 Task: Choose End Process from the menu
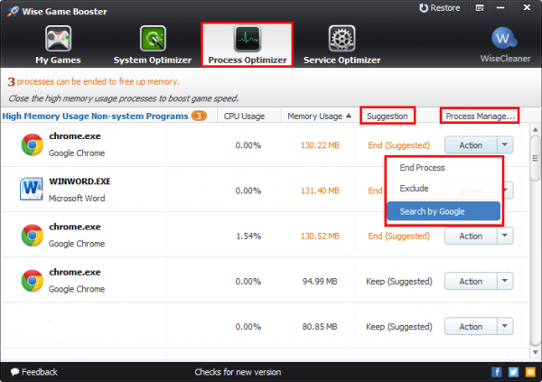coord(422,168)
